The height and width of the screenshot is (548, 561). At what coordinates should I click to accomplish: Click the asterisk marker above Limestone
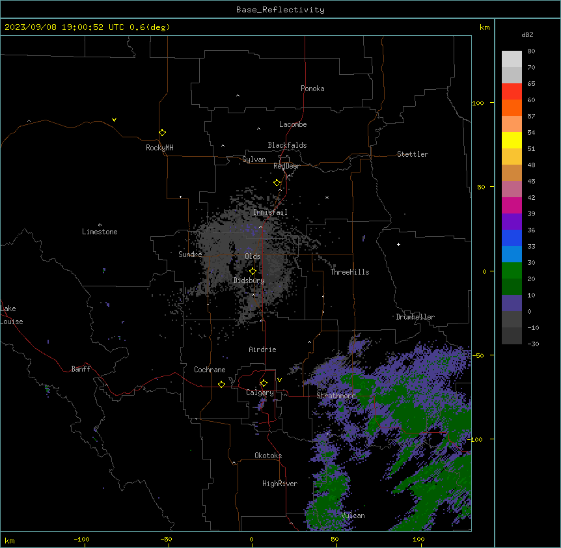click(100, 225)
